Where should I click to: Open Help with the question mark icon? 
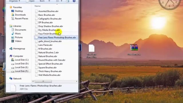pos(74,1)
